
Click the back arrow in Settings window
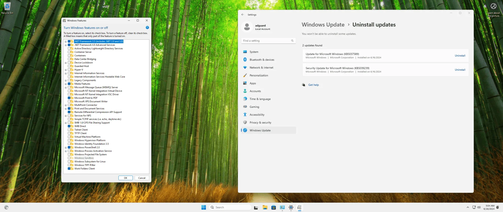pyautogui.click(x=243, y=15)
